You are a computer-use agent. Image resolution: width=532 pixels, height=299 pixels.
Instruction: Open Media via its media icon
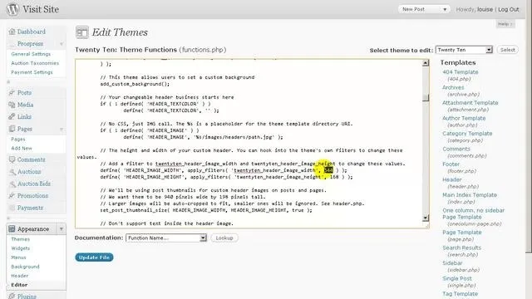pyautogui.click(x=12, y=105)
